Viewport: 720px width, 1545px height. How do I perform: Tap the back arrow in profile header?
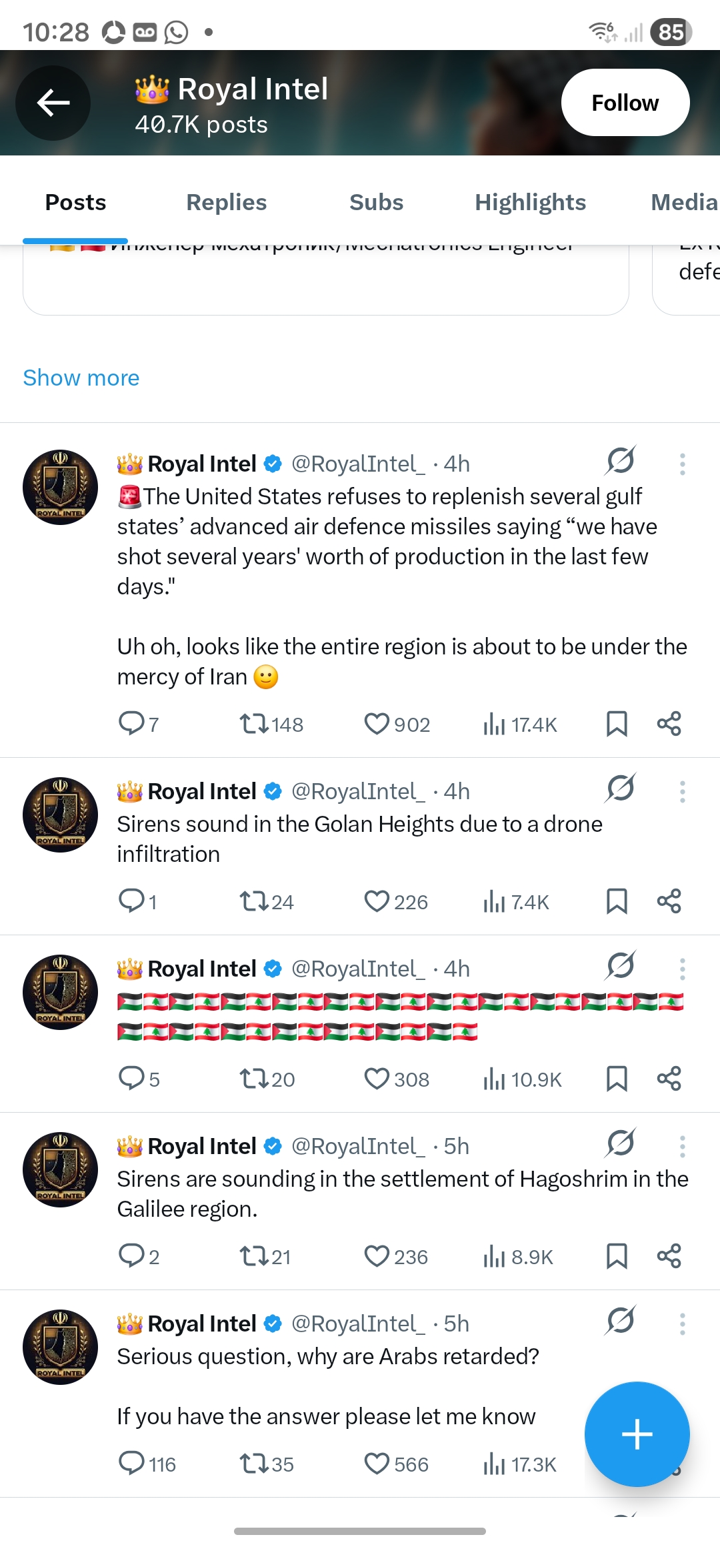coord(53,103)
